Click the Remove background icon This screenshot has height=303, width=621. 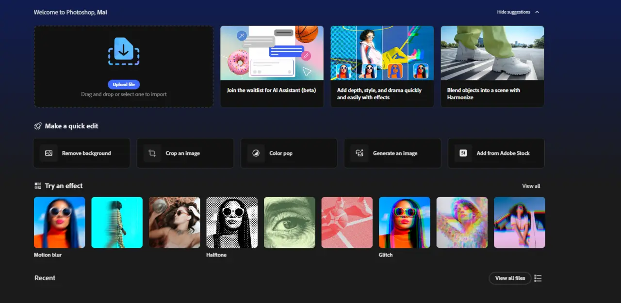pos(49,153)
